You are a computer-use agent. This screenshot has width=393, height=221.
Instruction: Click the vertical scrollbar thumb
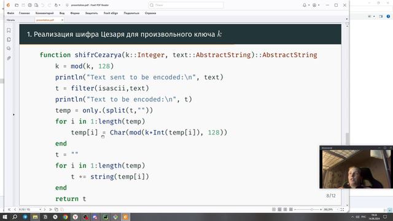tap(347, 139)
